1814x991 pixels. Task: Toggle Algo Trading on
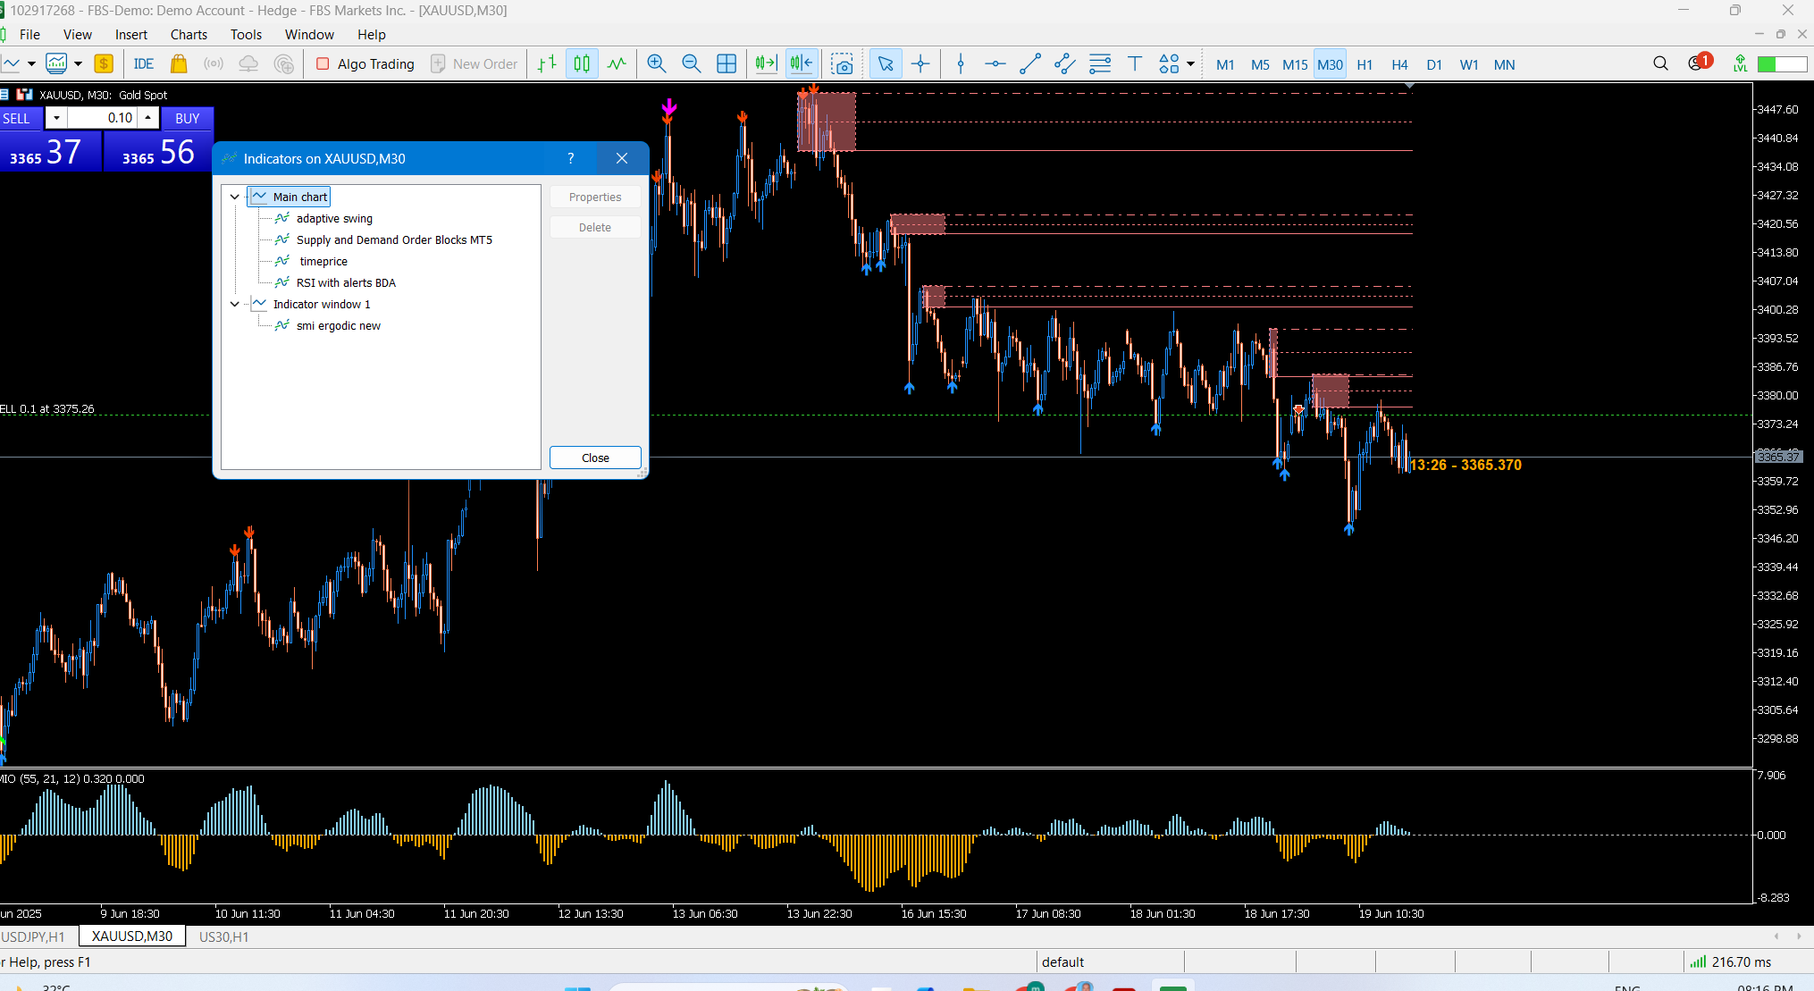point(365,63)
